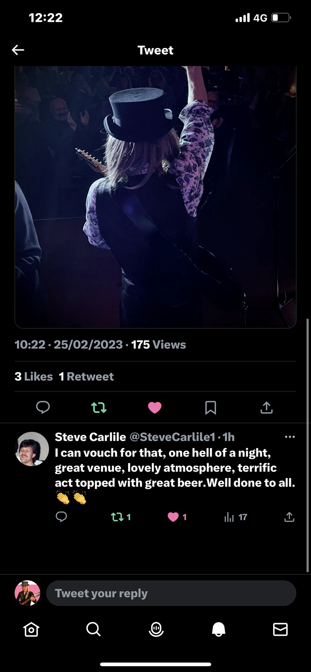View the 3 Likes list
The image size is (311, 672).
[x=34, y=376]
